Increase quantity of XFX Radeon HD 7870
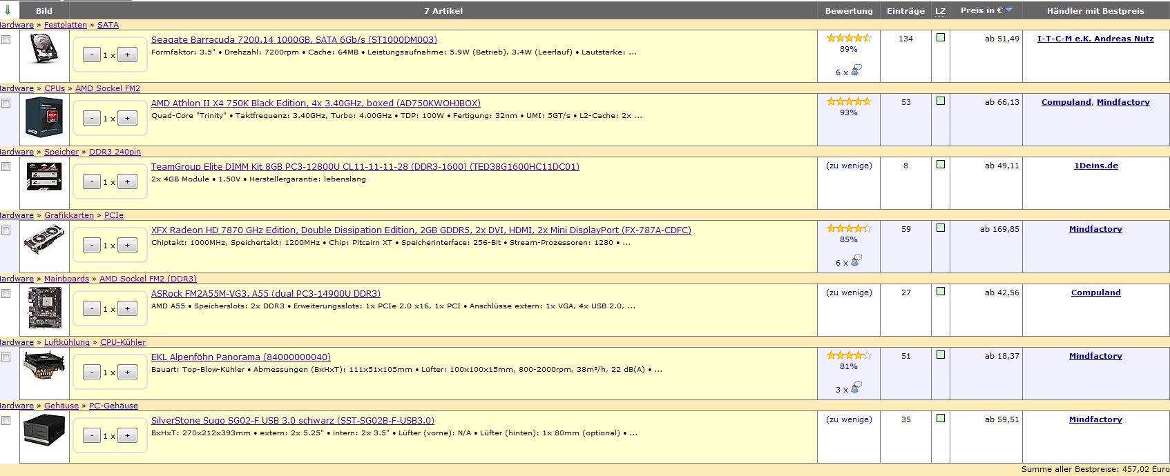 point(127,246)
